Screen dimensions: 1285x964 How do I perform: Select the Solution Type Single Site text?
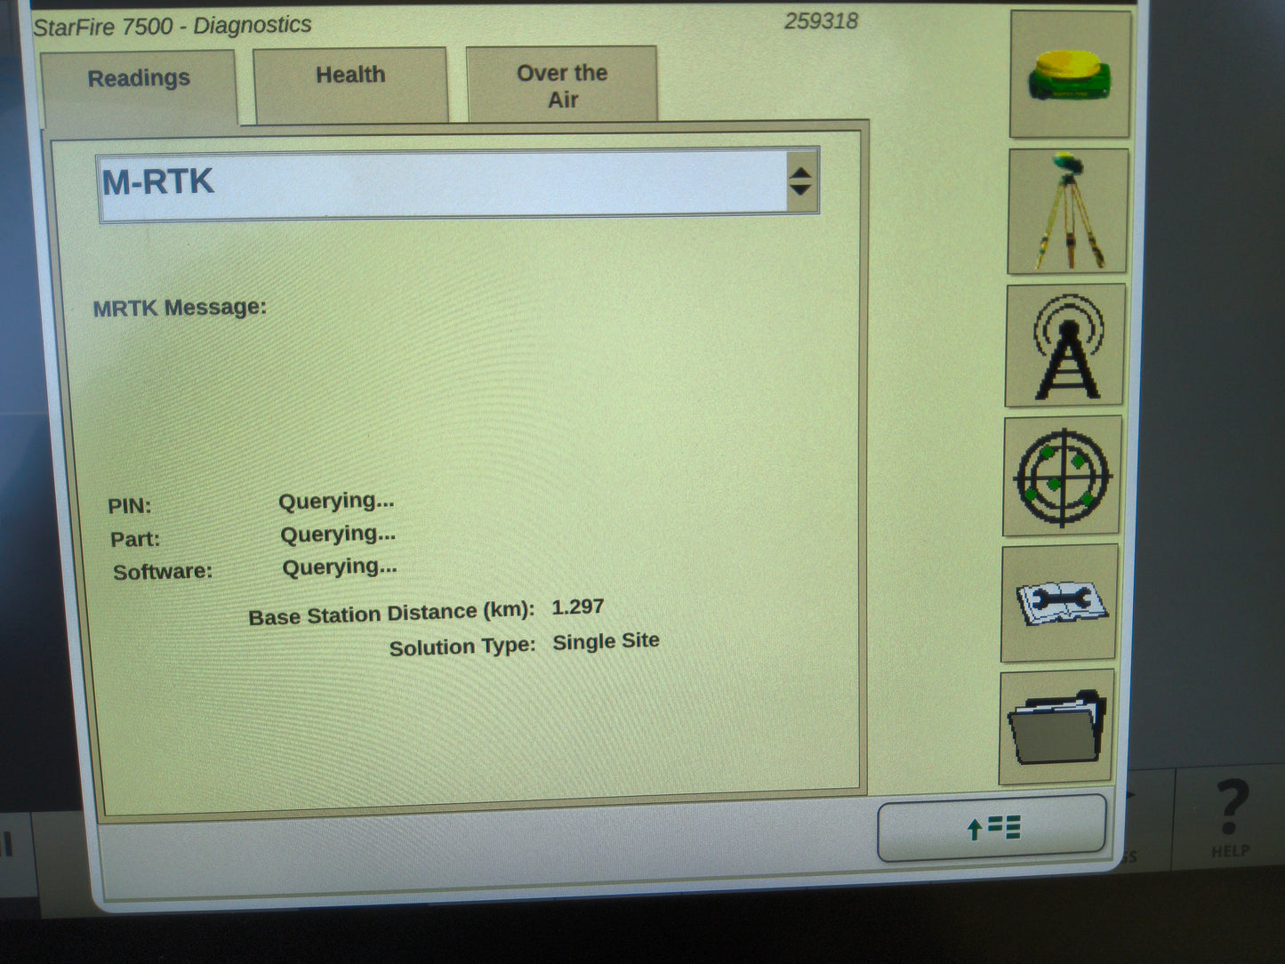click(x=606, y=641)
